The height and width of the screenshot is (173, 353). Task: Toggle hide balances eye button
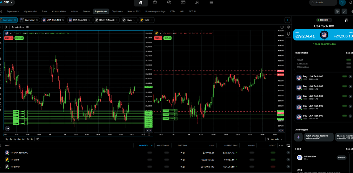click(342, 2)
